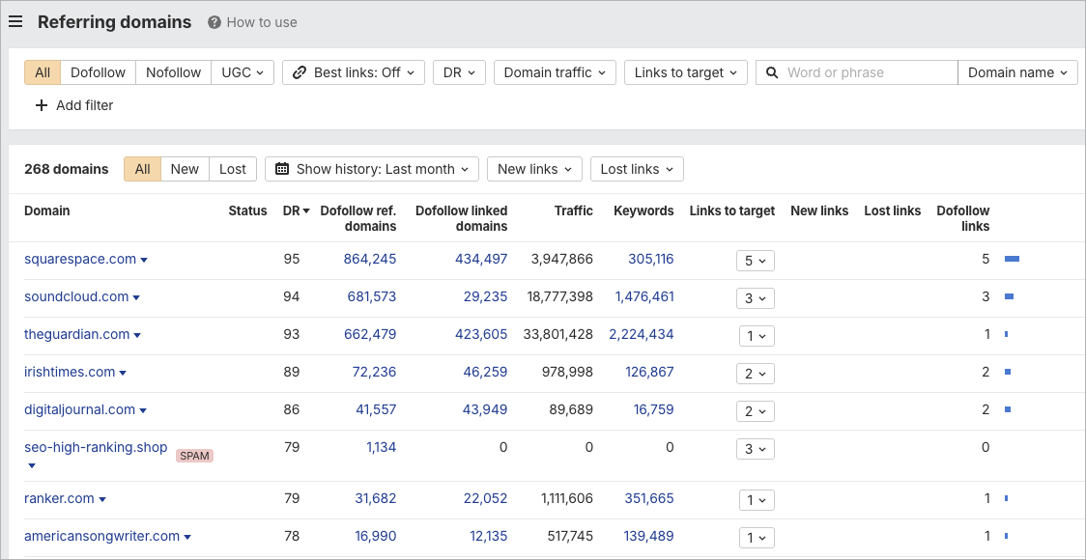Open the squarespace.com domain link
Viewport: 1086px width, 560px height.
(80, 259)
